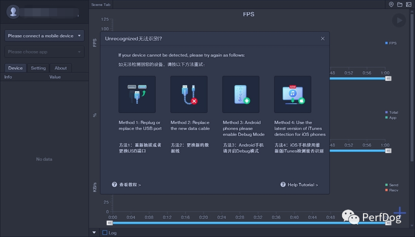Open the screenshot image icon in top bar
Image resolution: width=415 pixels, height=237 pixels.
click(x=408, y=5)
